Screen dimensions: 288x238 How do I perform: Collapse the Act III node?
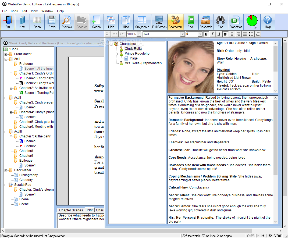pos(6,132)
